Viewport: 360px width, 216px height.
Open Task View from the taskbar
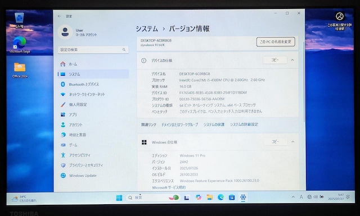(187, 197)
